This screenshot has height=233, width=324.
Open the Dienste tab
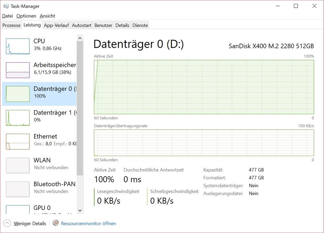click(x=140, y=25)
